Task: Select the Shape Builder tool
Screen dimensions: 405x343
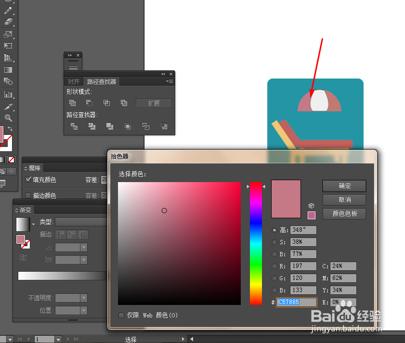Action: tap(8, 81)
